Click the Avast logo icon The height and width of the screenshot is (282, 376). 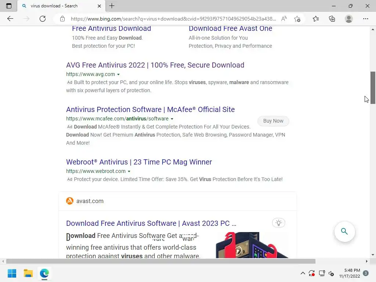[x=70, y=201]
